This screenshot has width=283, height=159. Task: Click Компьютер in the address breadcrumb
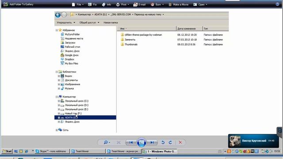[x=84, y=15]
